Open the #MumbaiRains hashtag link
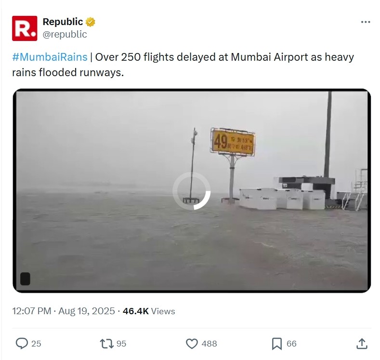The height and width of the screenshot is (360, 380). pyautogui.click(x=50, y=57)
